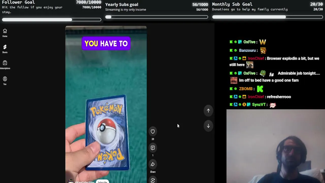Click the W emote in OxFive's message

[x=263, y=42]
